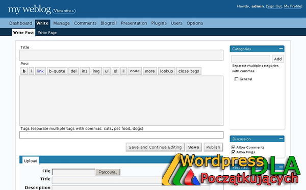Insert the more tag
This screenshot has height=190, width=306.
[x=150, y=71]
